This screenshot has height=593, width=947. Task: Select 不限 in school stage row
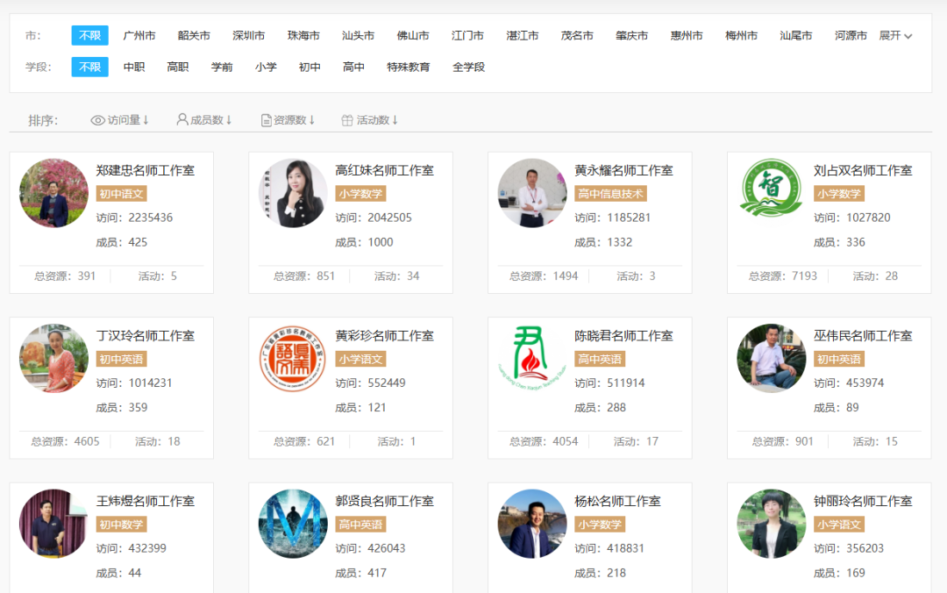click(89, 67)
